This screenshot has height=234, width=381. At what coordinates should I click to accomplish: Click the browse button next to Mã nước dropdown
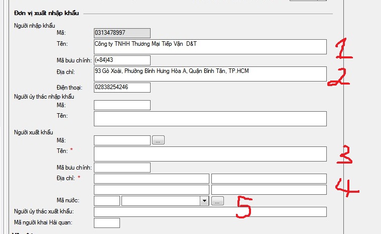(217, 201)
